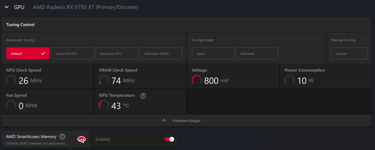Screen dimensions: 375x150
Task: Choose Overclock VRAM automatic tuning
Action: click(x=161, y=53)
